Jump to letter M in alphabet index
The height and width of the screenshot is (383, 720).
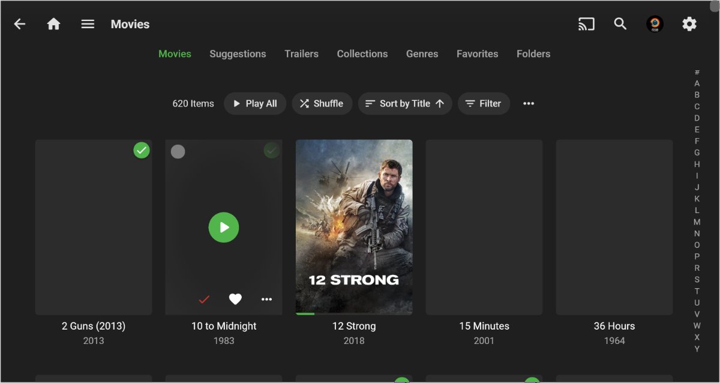tap(697, 222)
